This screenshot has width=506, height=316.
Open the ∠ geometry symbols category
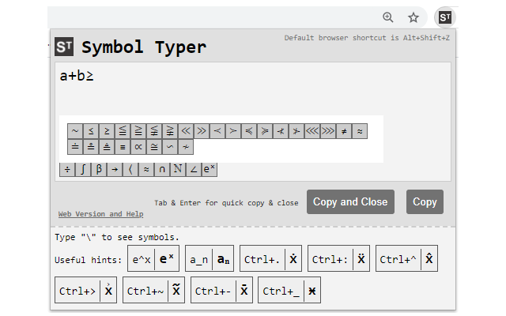coord(194,170)
